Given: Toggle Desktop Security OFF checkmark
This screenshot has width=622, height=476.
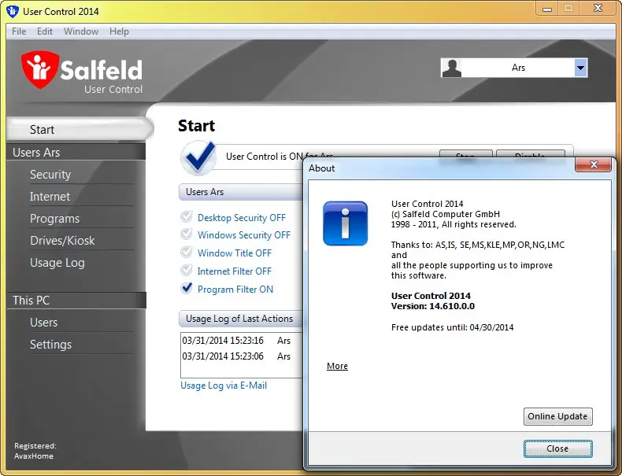Looking at the screenshot, I should point(187,216).
